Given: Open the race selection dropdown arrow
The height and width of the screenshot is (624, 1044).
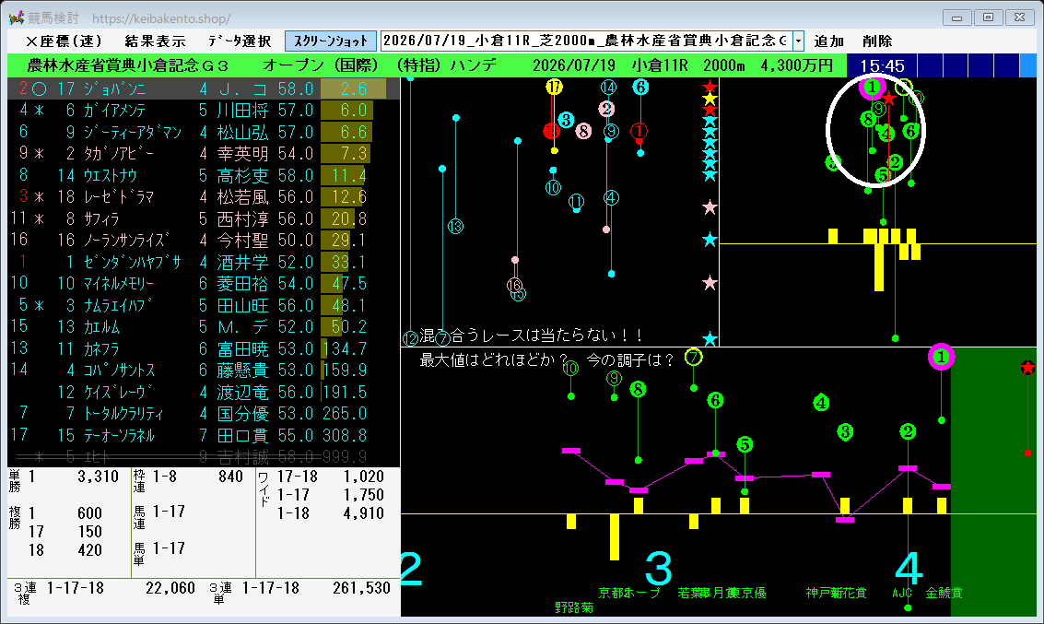Looking at the screenshot, I should 798,41.
